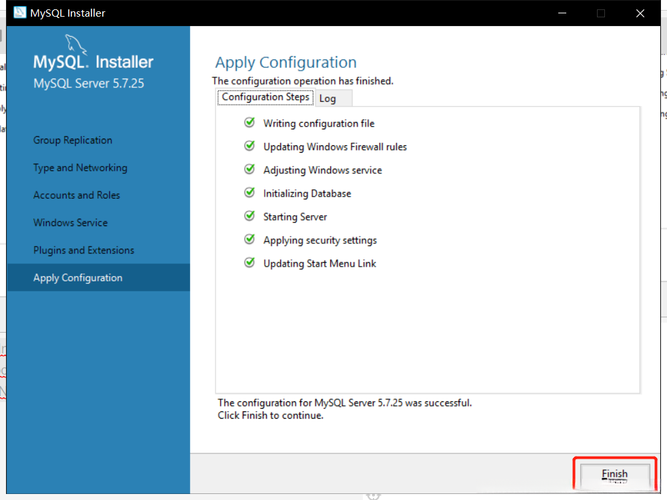
Task: Click 'The configuration operation has finished.' text
Action: click(x=302, y=81)
